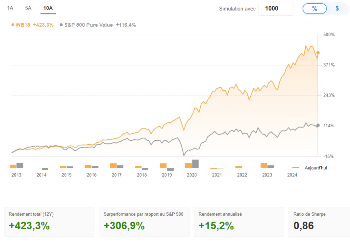Viewport: 350px width, 242px height.
Task: Select the 5A period tab
Action: click(x=28, y=8)
